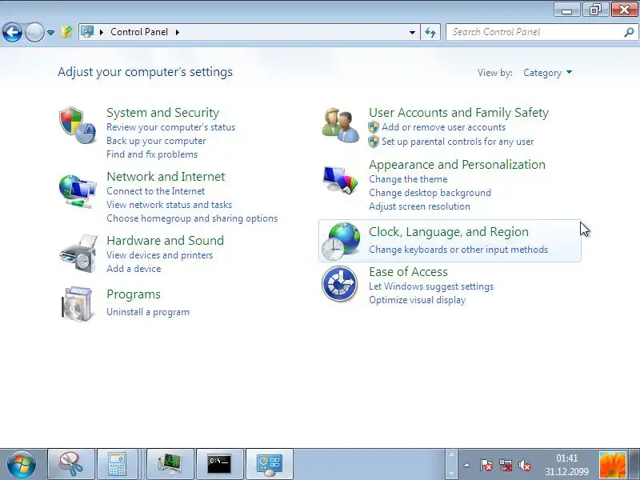This screenshot has width=640, height=480.
Task: Click the disabled Forward arrow button
Action: click(x=34, y=32)
